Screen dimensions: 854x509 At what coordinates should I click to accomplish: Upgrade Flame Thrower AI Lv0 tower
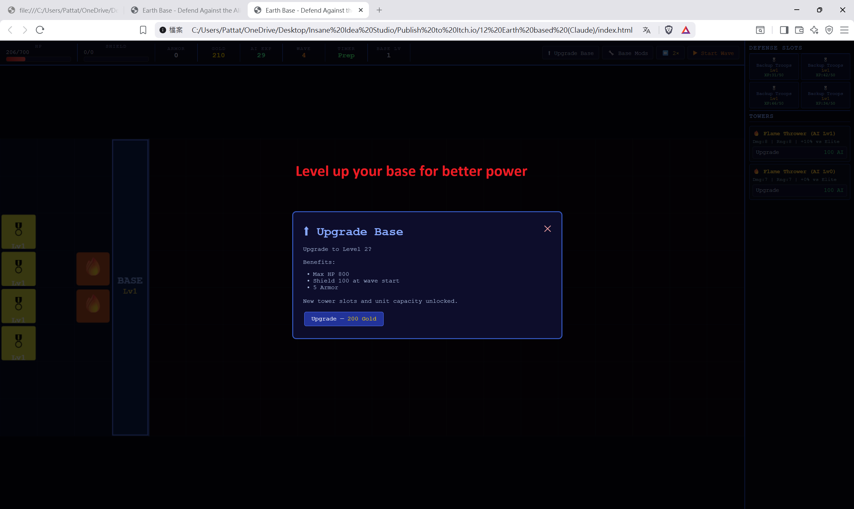[x=799, y=190]
